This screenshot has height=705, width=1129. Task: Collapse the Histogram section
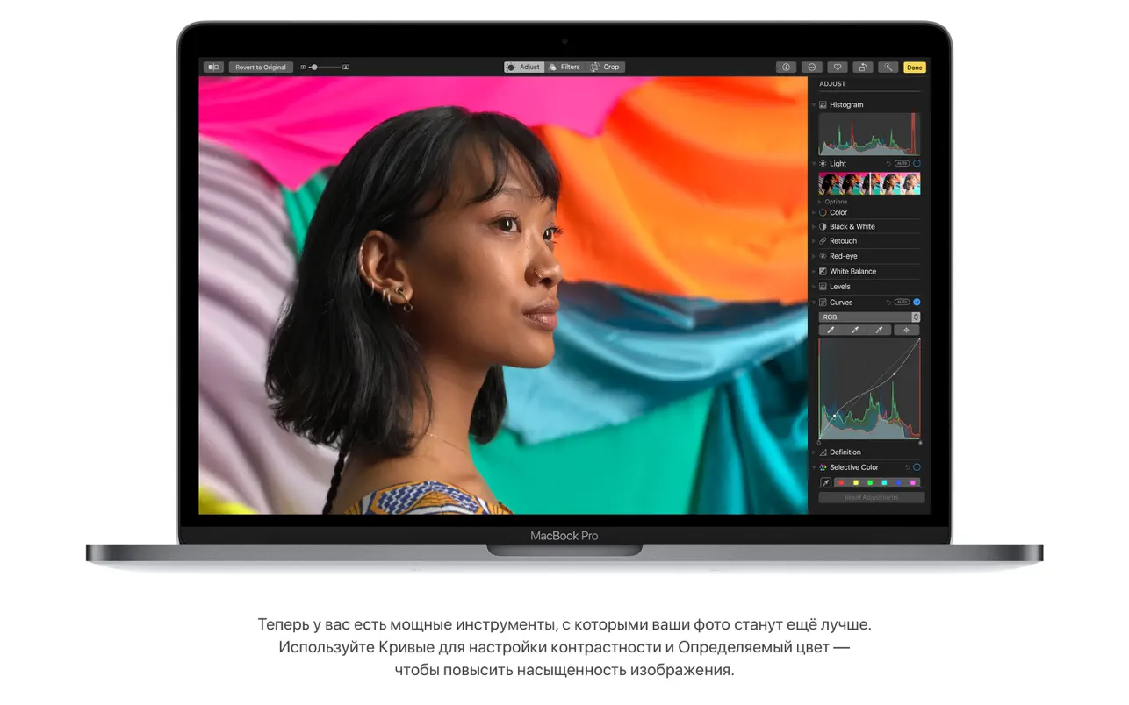coord(814,105)
